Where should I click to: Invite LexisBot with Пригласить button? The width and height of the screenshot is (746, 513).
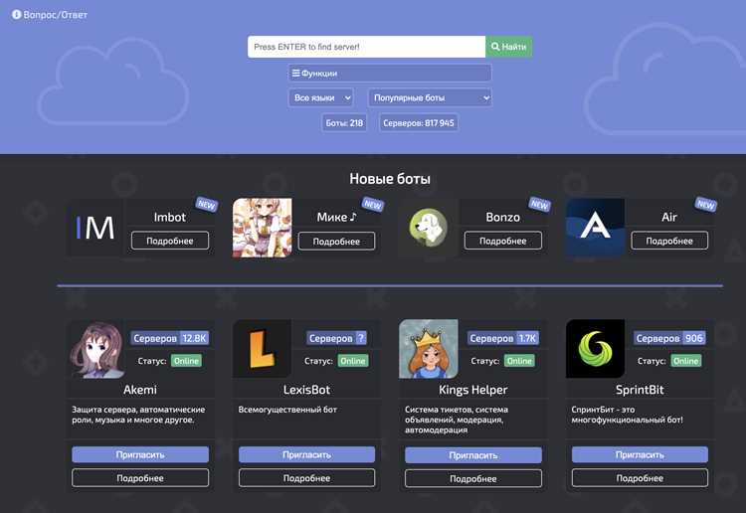pos(307,454)
